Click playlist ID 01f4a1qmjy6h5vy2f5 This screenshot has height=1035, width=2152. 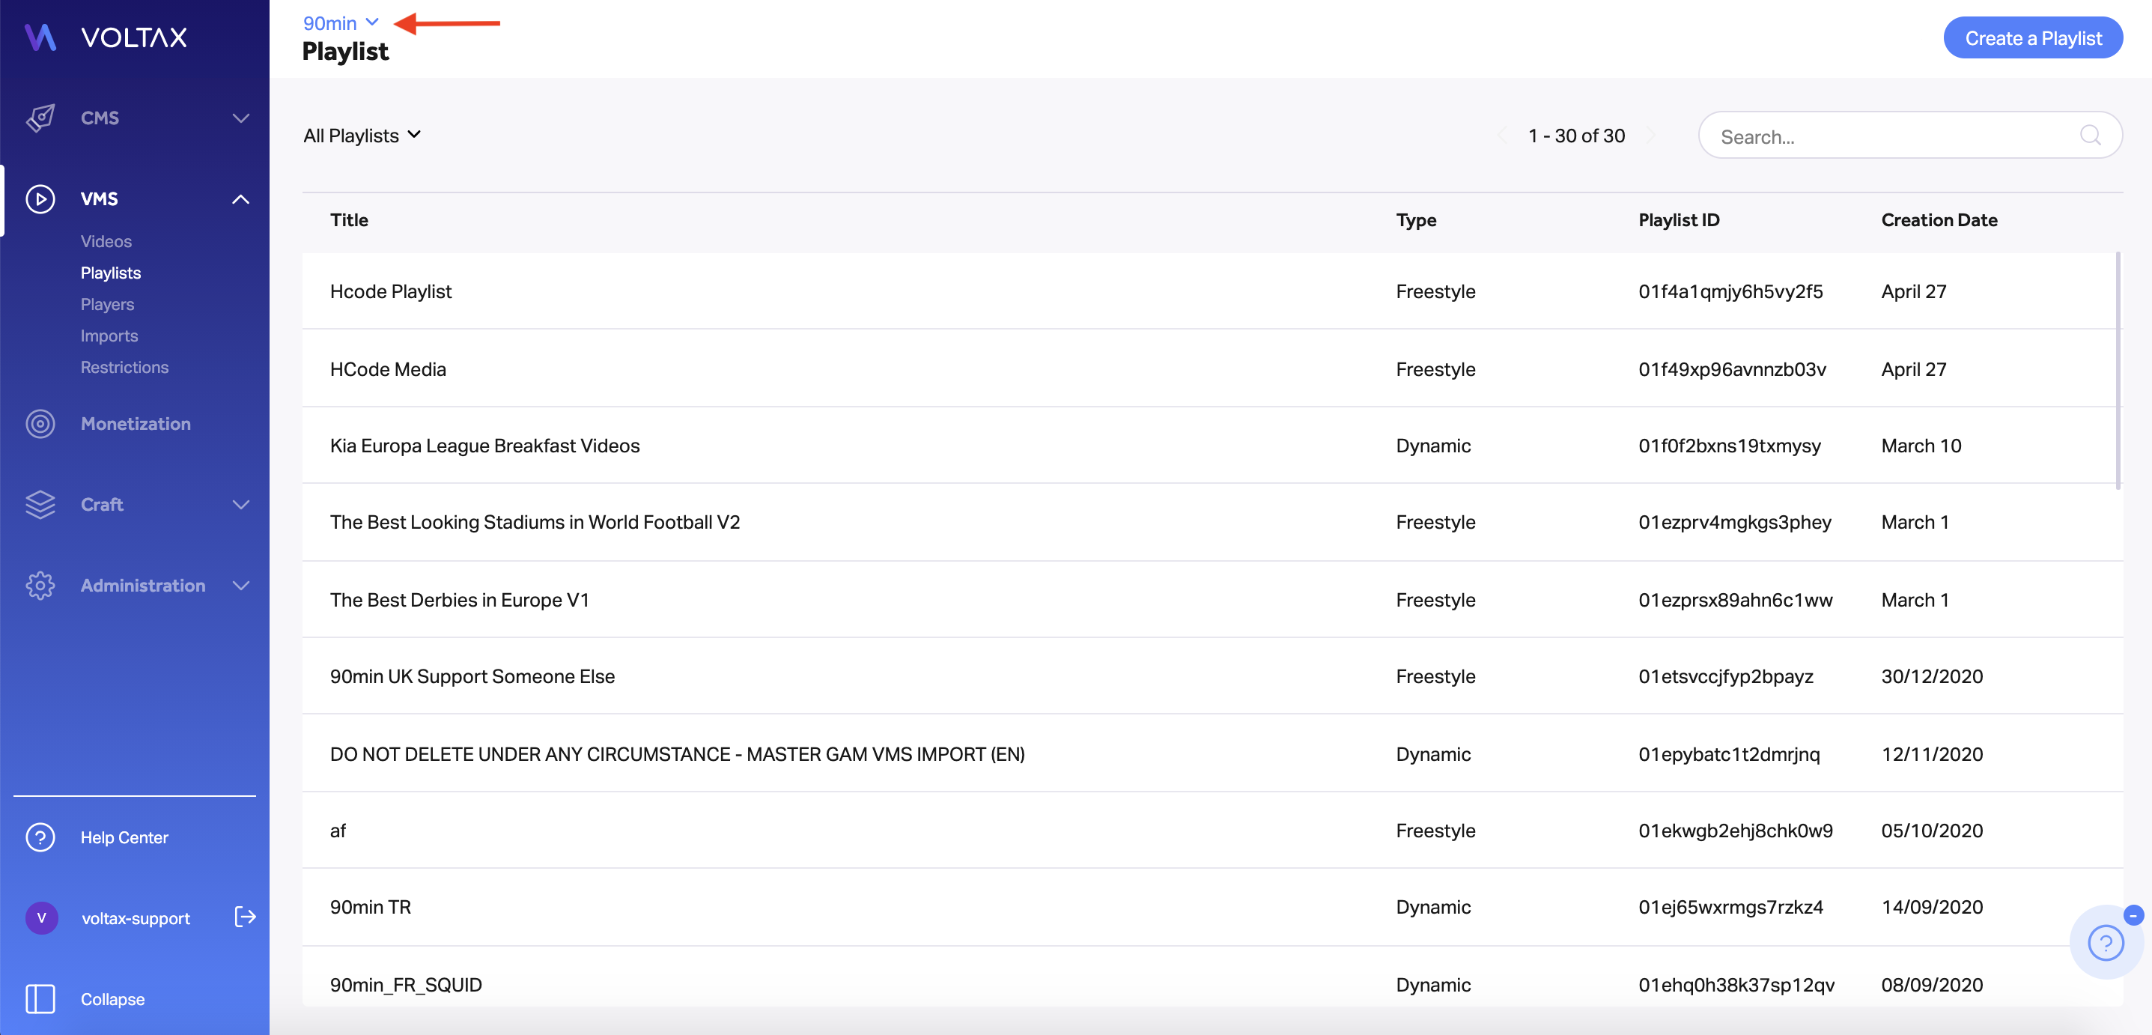(x=1730, y=291)
